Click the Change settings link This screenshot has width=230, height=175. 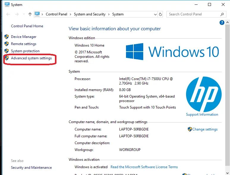[205, 129]
